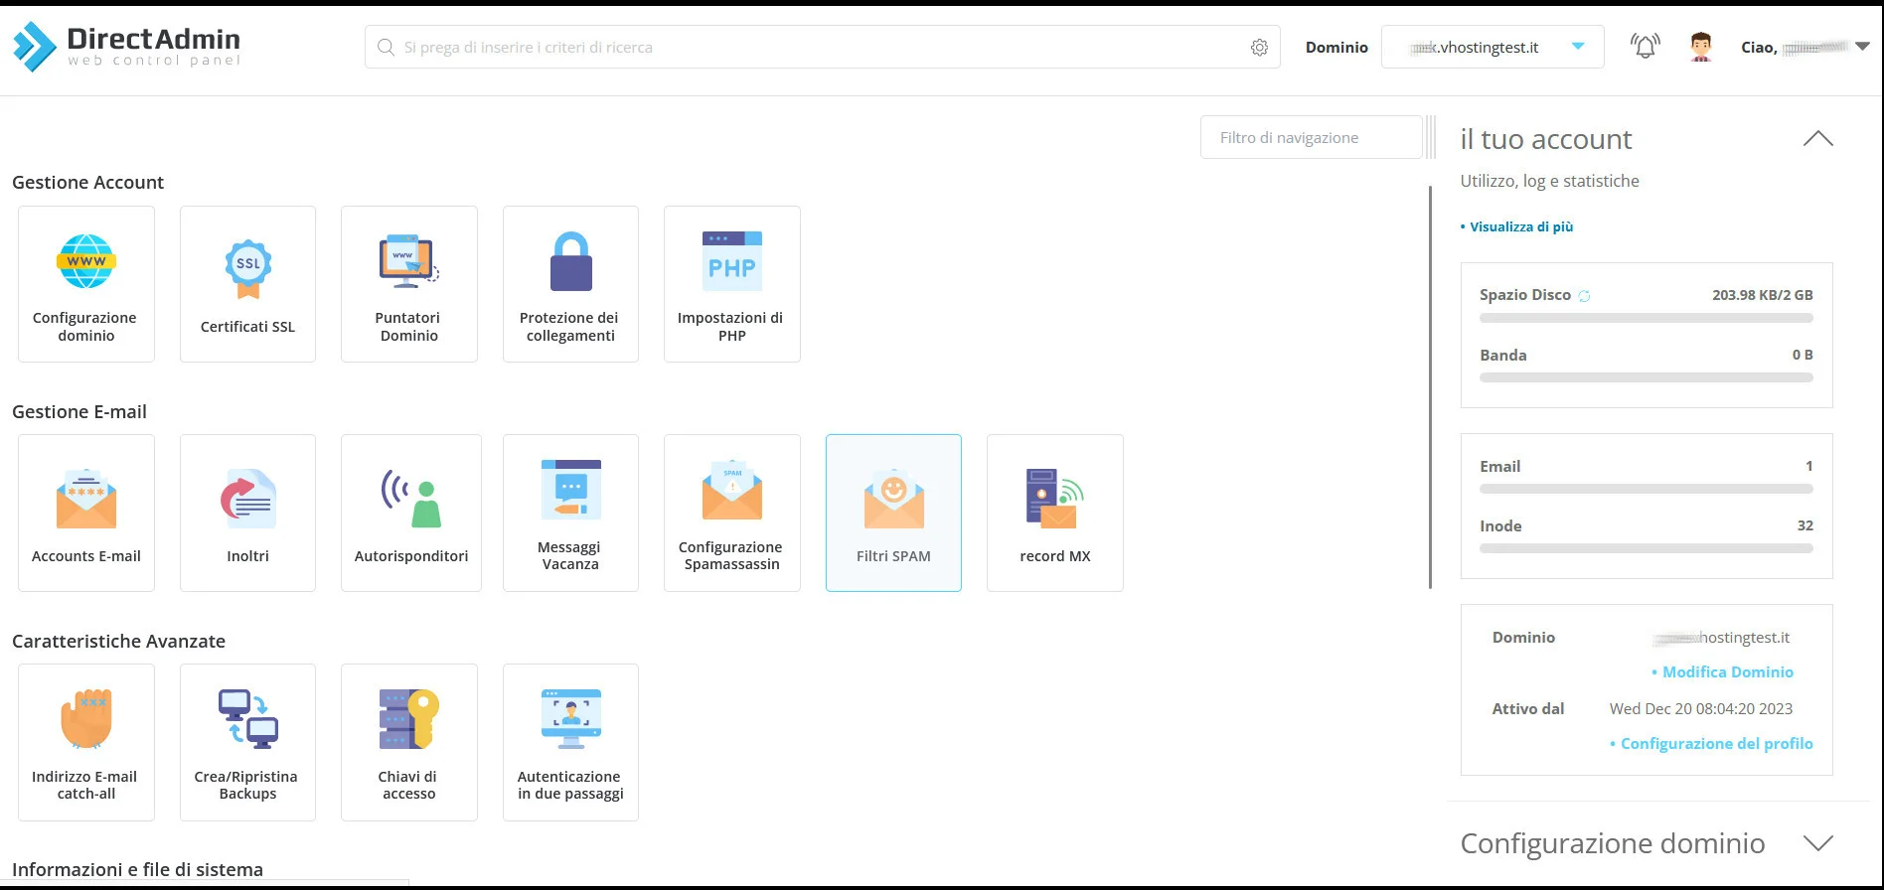Open Accounts E-mail tile

coord(86,513)
